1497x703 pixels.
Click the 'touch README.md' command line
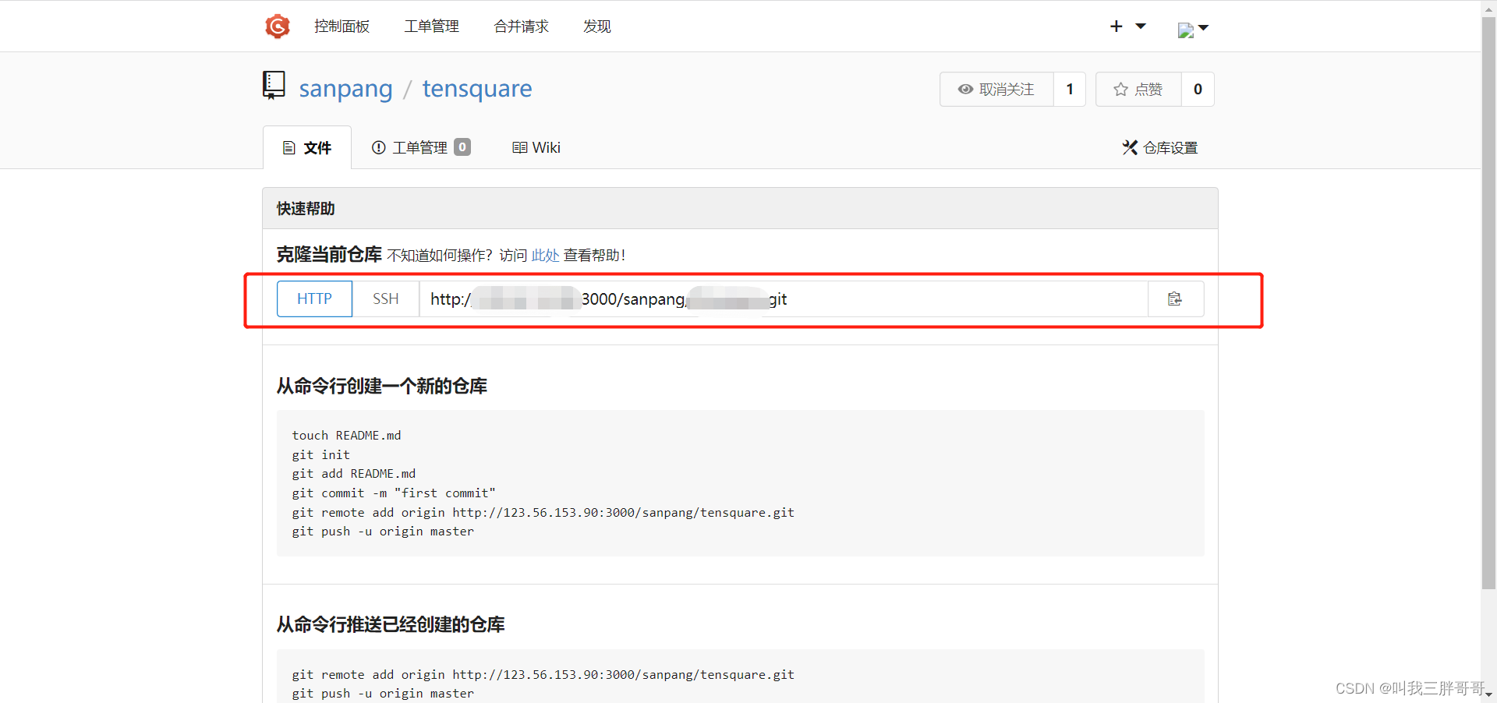pyautogui.click(x=347, y=436)
